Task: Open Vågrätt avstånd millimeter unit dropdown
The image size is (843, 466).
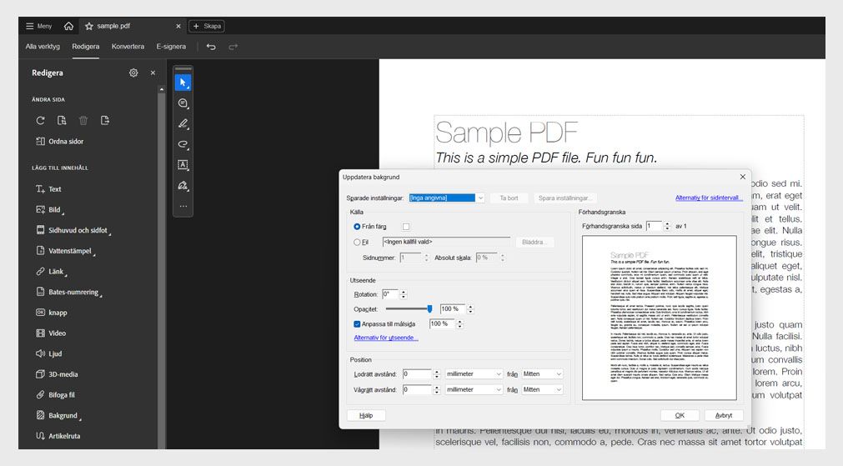Action: (474, 389)
